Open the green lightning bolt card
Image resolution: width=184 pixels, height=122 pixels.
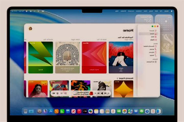coord(41,57)
